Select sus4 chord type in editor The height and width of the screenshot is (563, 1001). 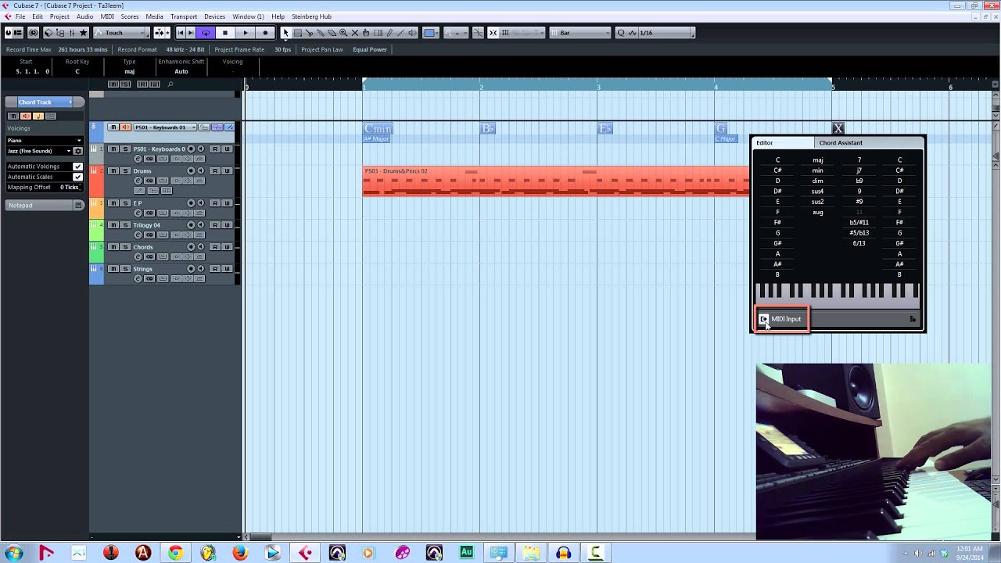(x=817, y=191)
